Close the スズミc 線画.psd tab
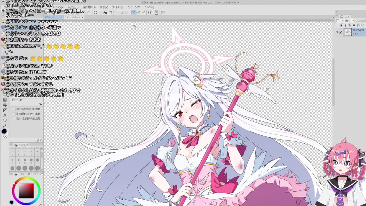 pyautogui.click(x=82, y=17)
